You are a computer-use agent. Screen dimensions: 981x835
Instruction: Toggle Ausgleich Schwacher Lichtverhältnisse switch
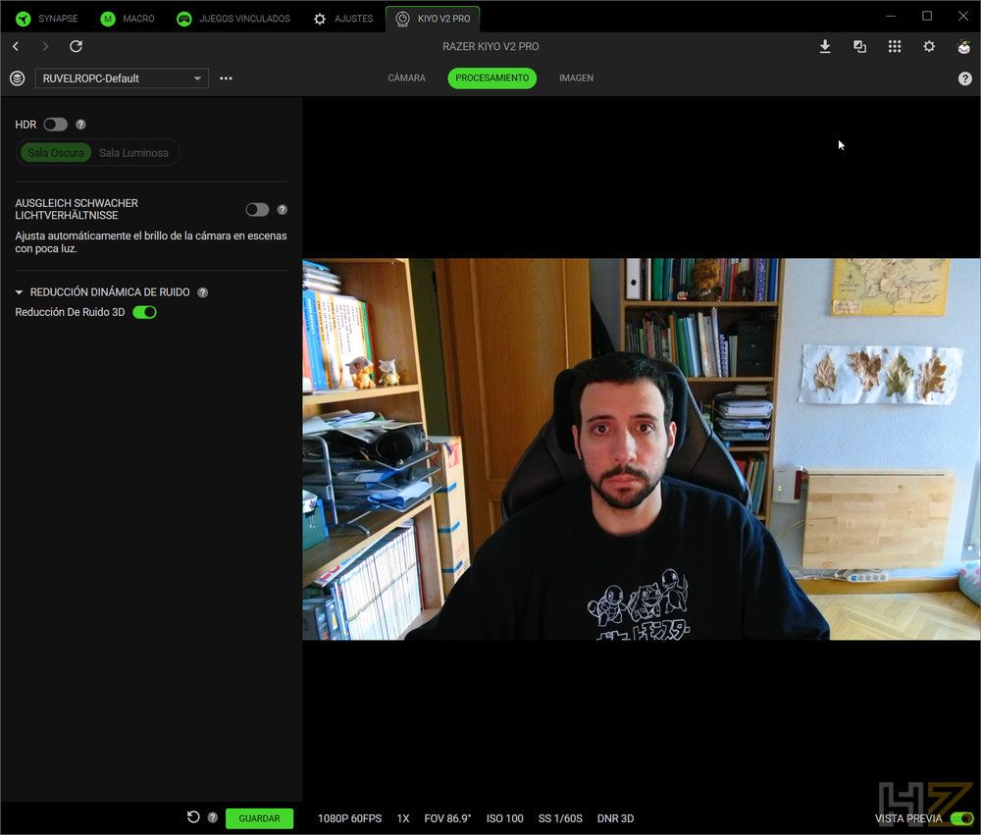click(257, 210)
